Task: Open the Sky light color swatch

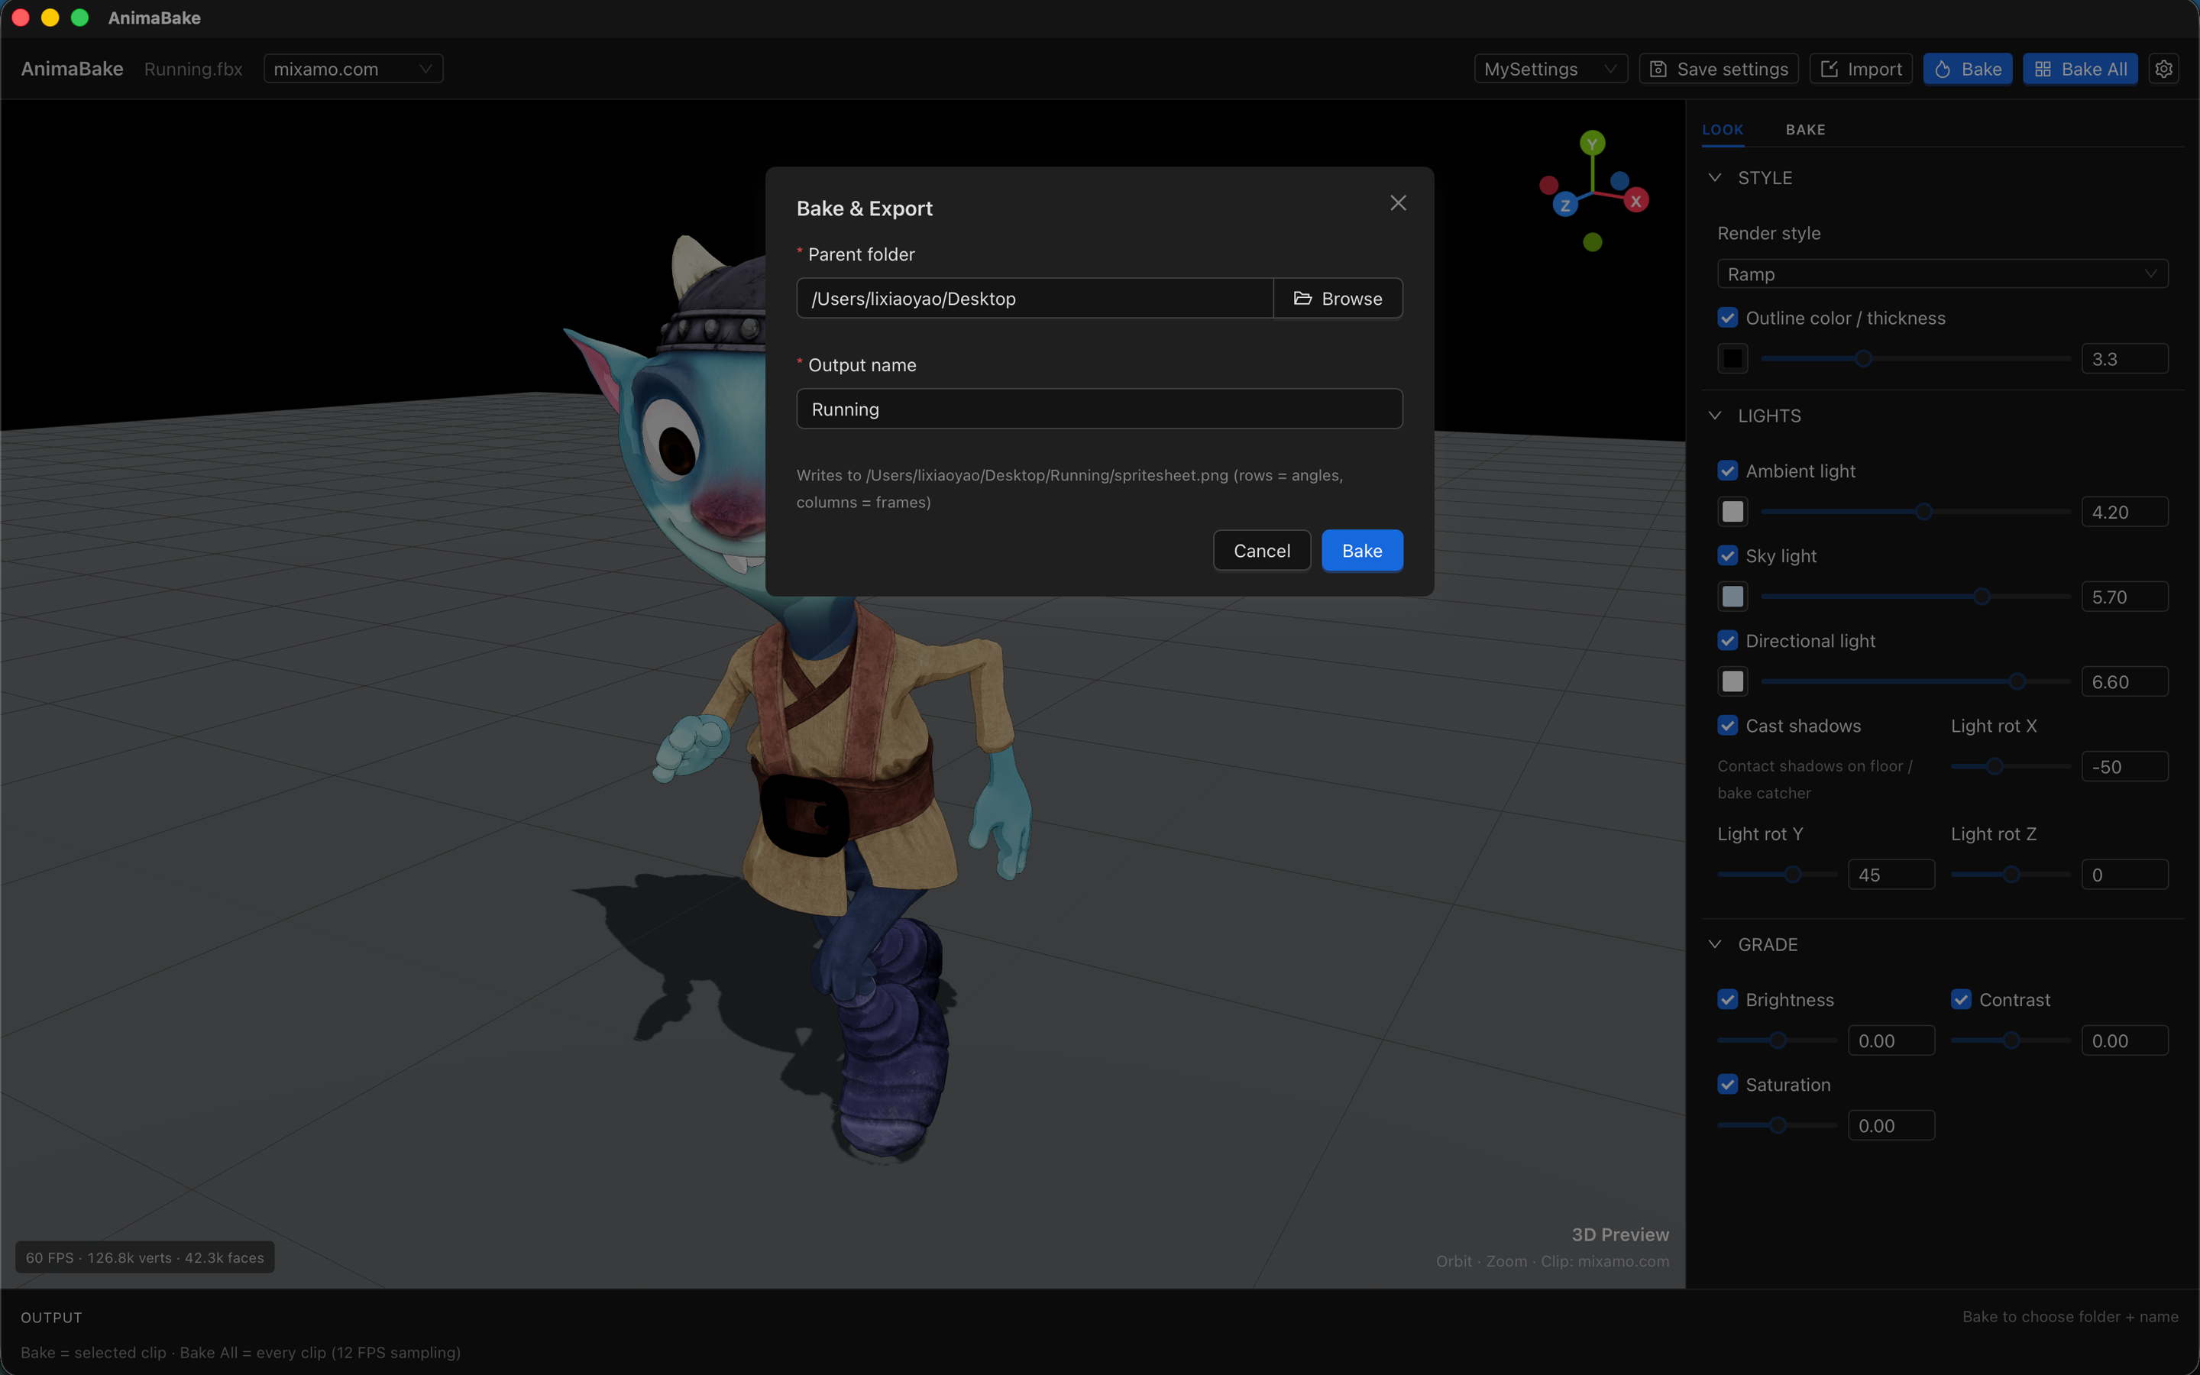Action: click(x=1732, y=597)
